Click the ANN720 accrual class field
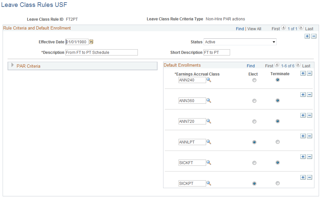 (x=192, y=121)
